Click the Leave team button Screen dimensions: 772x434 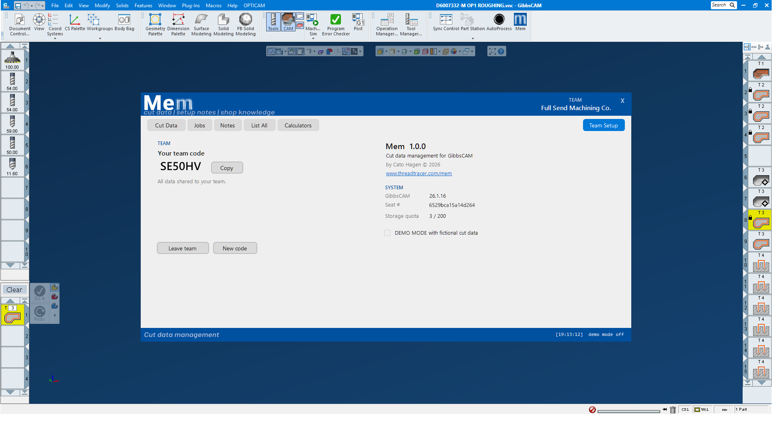[183, 248]
